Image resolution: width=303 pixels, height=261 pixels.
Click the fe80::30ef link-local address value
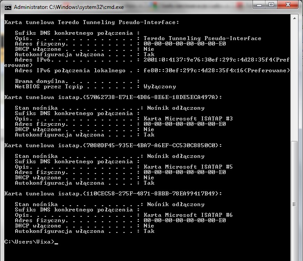[217, 70]
